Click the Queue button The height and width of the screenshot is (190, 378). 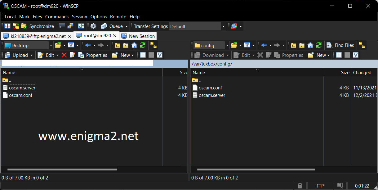click(x=112, y=26)
